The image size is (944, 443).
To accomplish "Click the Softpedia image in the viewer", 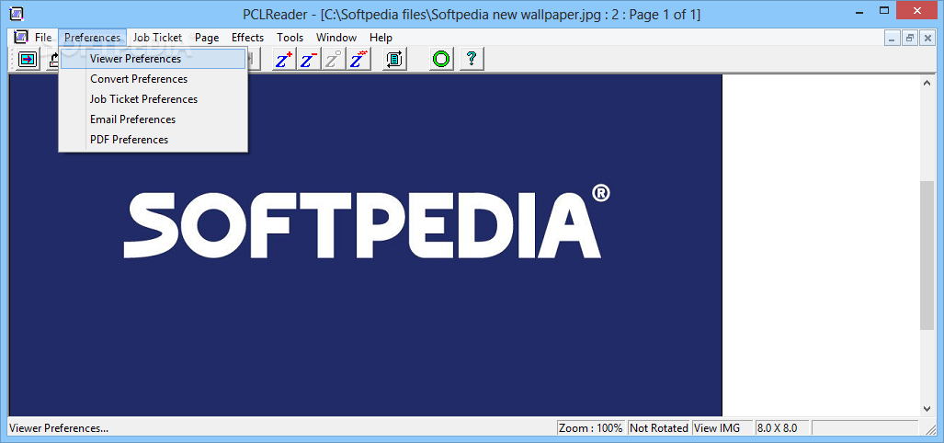I will [x=366, y=245].
